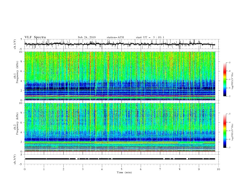Click the "2" tick on the Time axis
The width and height of the screenshot is (246, 190).
63,169
